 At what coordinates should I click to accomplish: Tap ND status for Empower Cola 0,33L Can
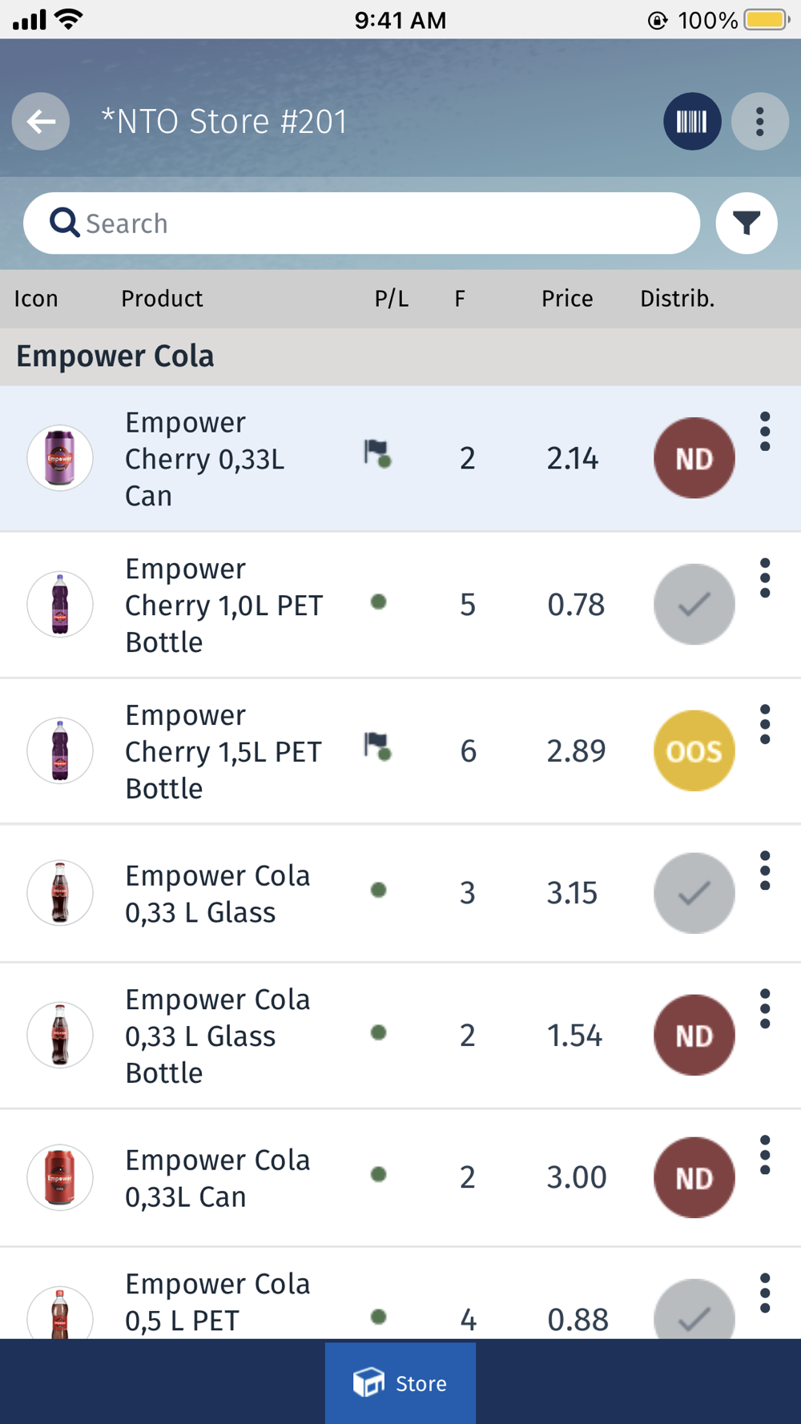point(694,1177)
